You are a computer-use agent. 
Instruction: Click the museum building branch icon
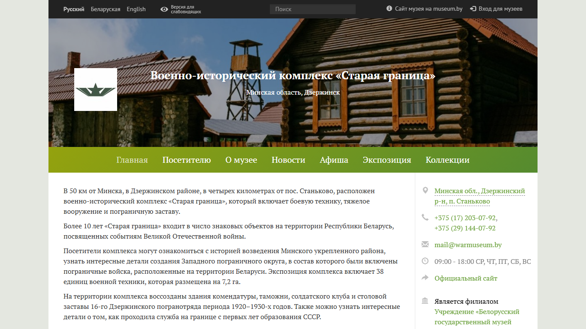coord(425,301)
